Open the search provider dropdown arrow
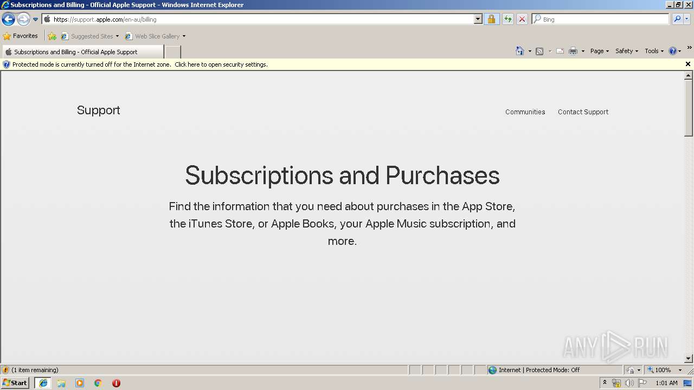Viewport: 694px width, 390px height. [687, 19]
